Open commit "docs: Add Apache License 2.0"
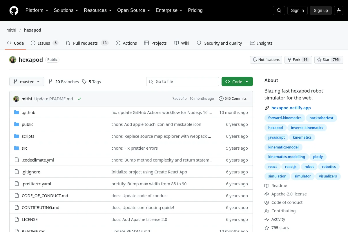This screenshot has width=348, height=232. [139, 220]
